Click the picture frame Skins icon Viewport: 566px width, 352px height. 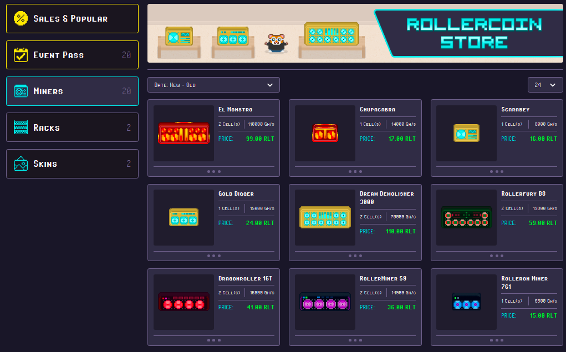pyautogui.click(x=21, y=164)
